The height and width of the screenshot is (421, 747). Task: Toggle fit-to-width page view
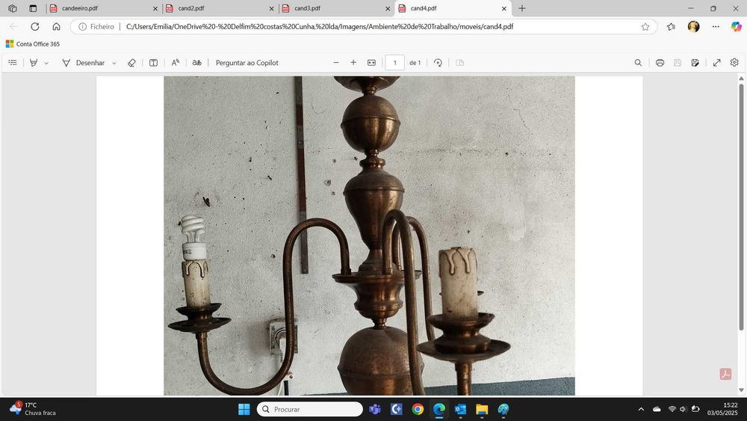(x=371, y=63)
